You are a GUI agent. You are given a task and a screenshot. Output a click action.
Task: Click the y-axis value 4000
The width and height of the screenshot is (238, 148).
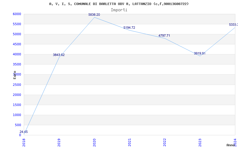17,54
